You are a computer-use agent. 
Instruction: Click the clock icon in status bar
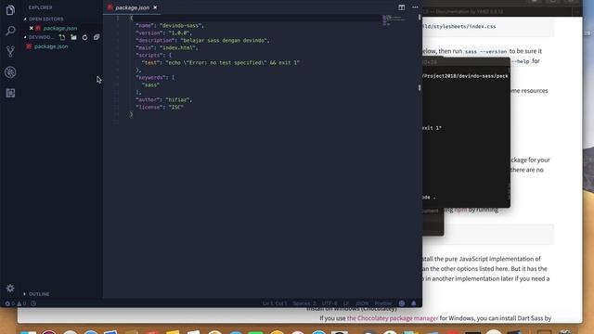pyautogui.click(x=33, y=303)
